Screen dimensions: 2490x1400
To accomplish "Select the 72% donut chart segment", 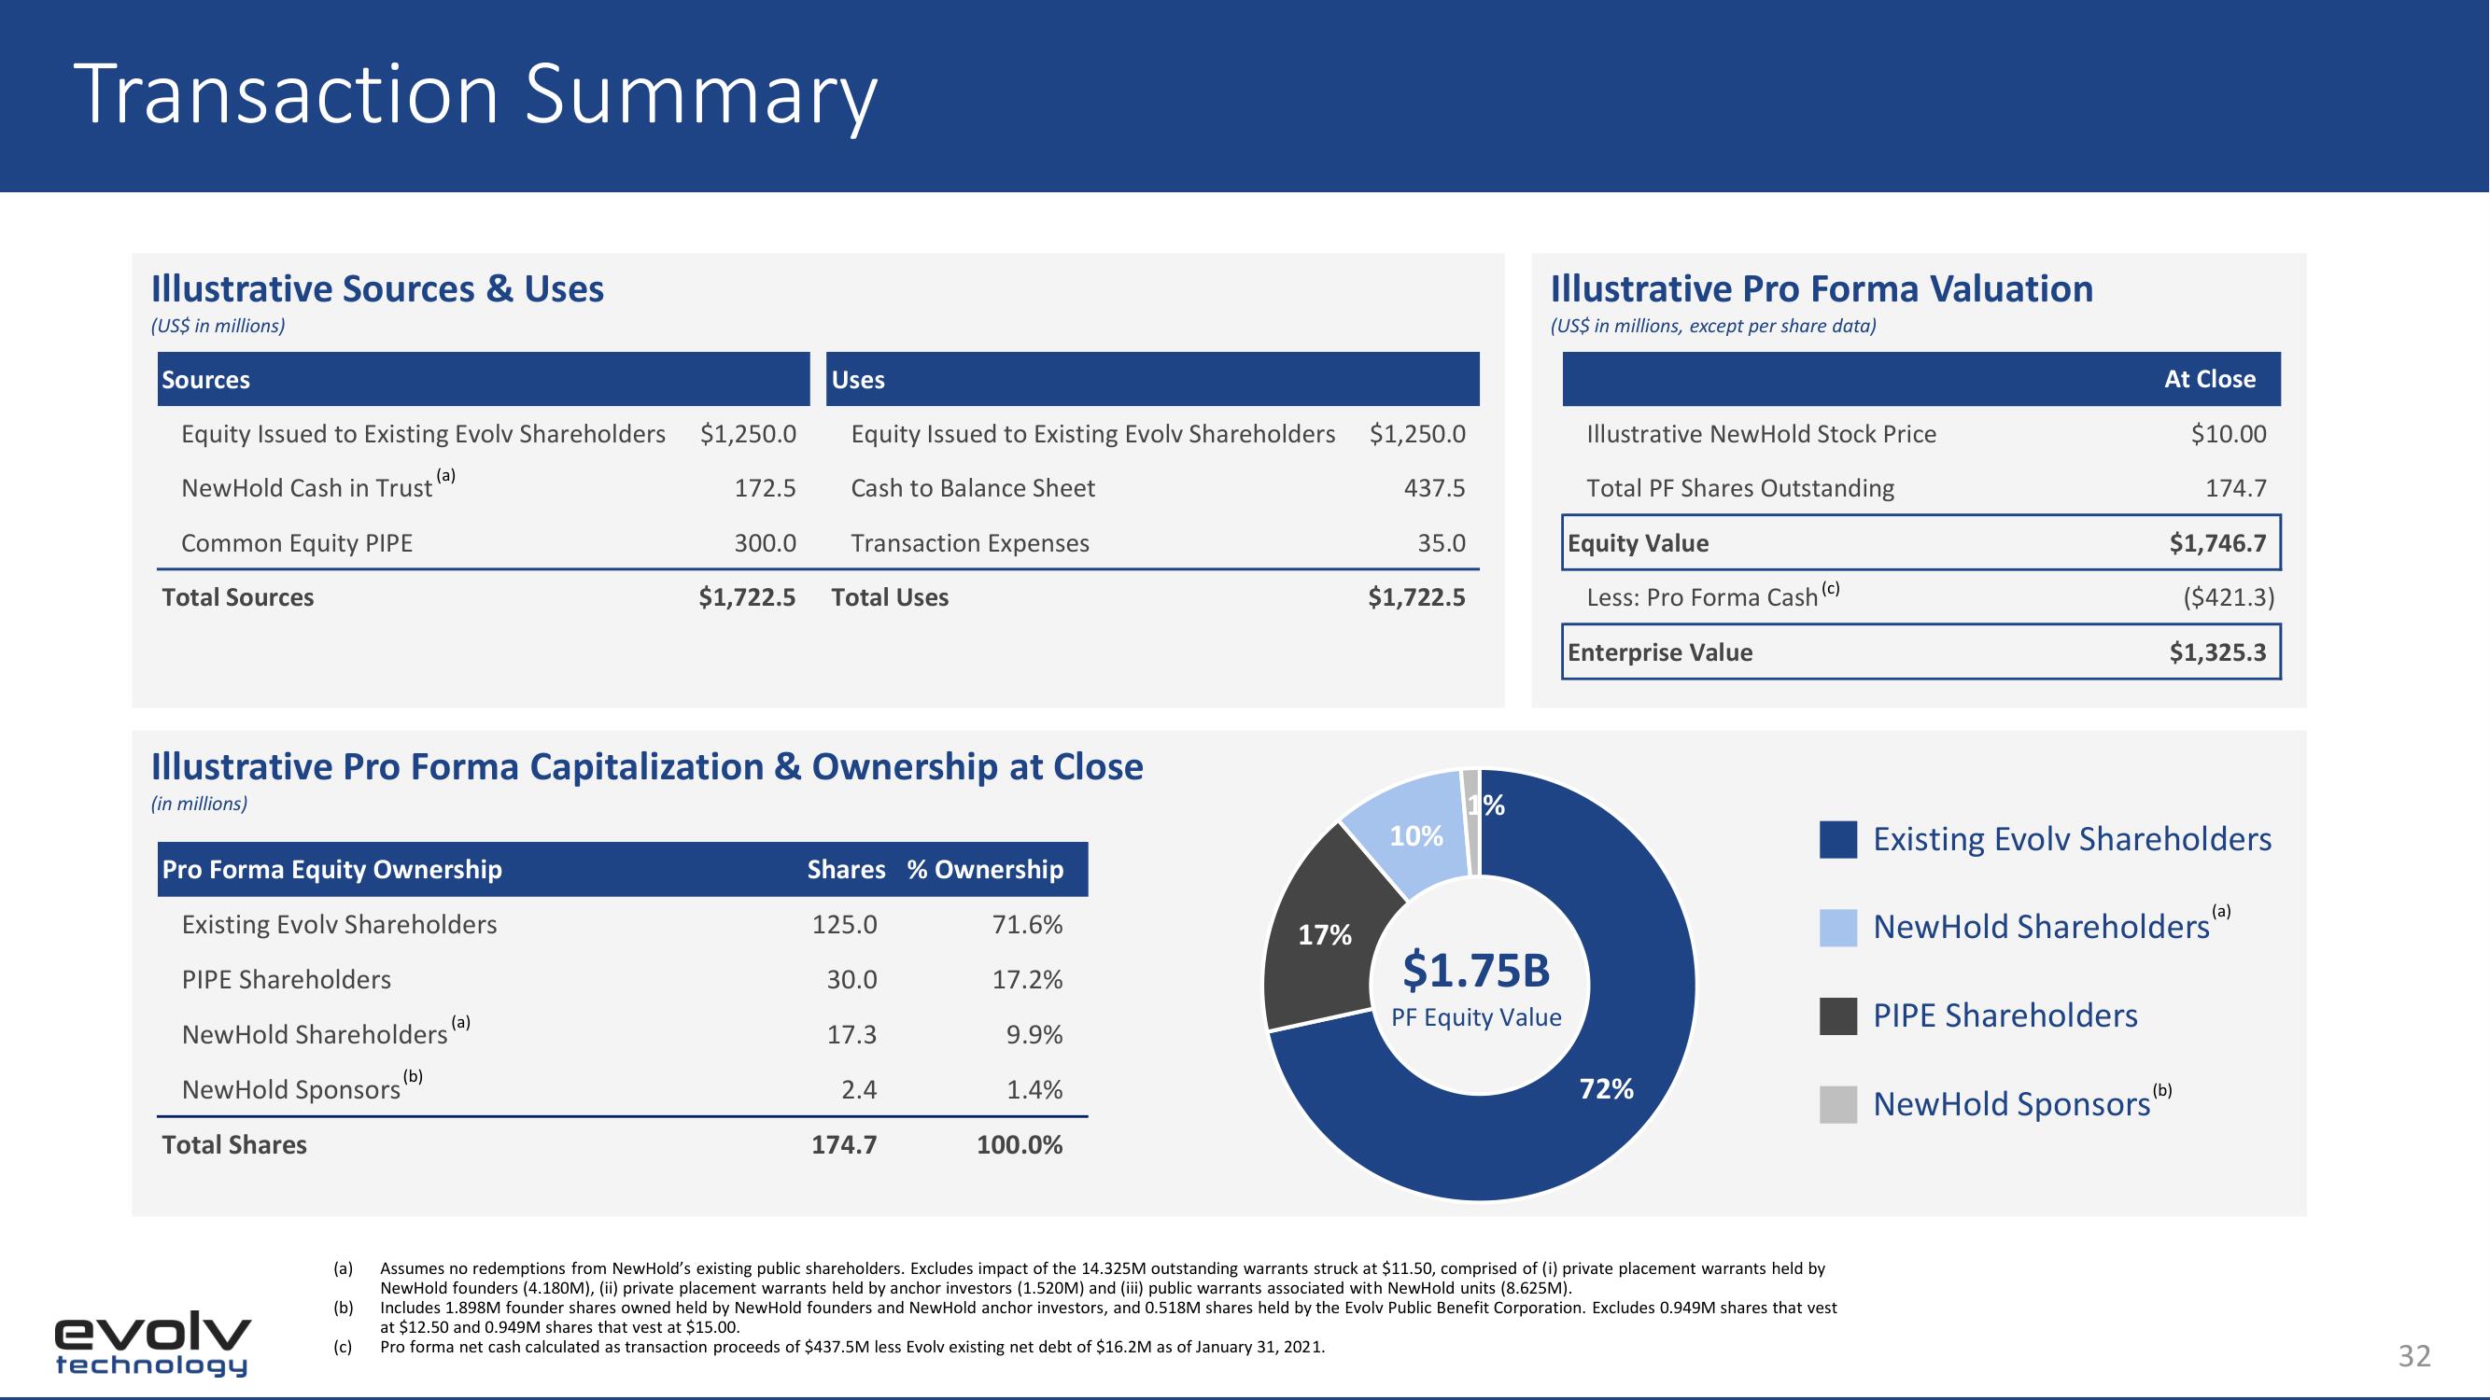I will coord(1607,1089).
